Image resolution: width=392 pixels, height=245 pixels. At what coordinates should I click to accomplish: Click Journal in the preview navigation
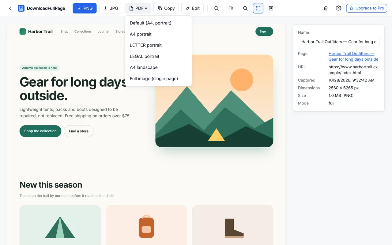[104, 32]
